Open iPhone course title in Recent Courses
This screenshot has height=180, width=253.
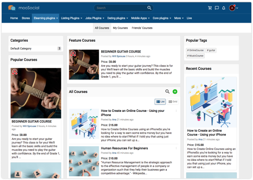(x=206, y=132)
